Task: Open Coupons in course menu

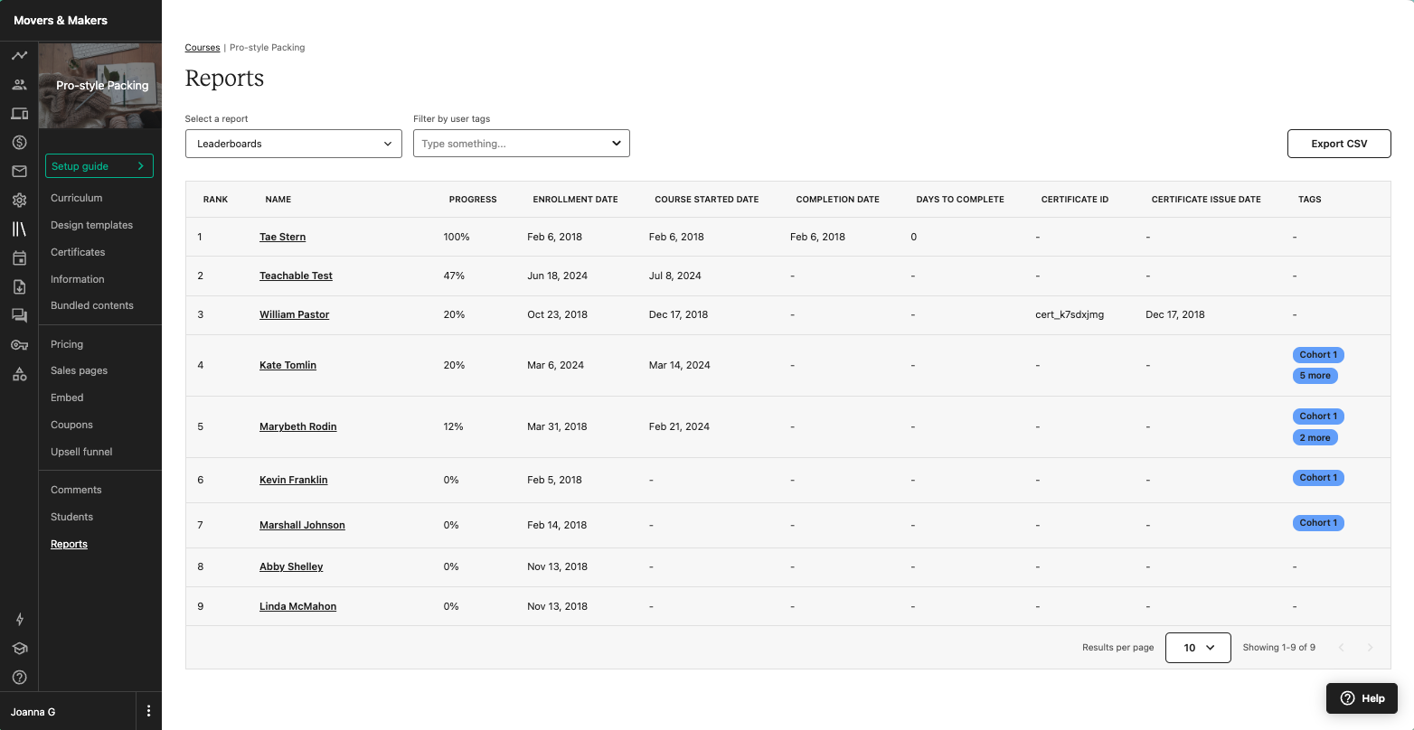Action: pyautogui.click(x=72, y=425)
